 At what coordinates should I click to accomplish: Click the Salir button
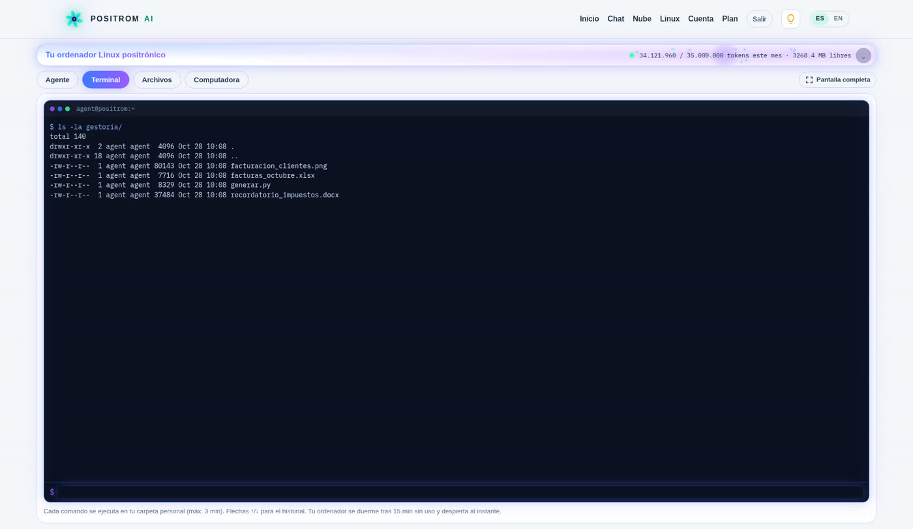pyautogui.click(x=759, y=19)
